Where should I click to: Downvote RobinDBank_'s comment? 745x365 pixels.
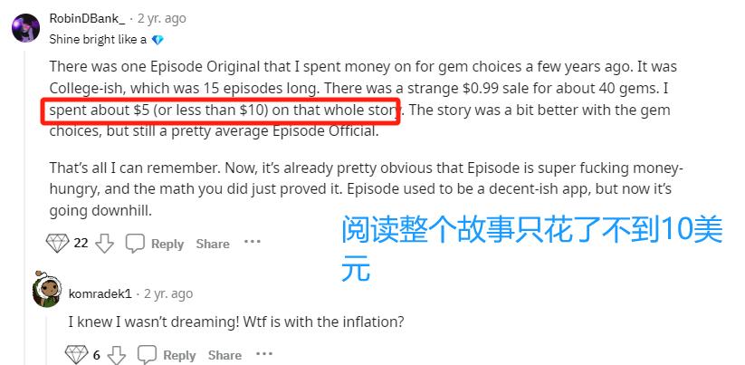[x=104, y=244]
